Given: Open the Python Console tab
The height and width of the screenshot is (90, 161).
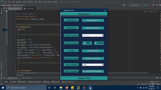Looking at the screenshot, I should pos(68,82).
